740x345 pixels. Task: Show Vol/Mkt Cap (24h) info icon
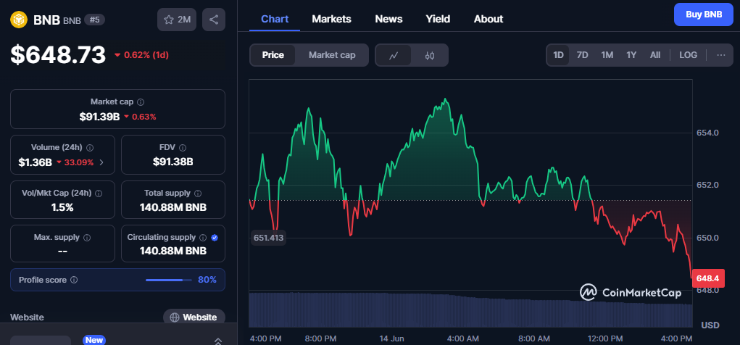pyautogui.click(x=99, y=194)
